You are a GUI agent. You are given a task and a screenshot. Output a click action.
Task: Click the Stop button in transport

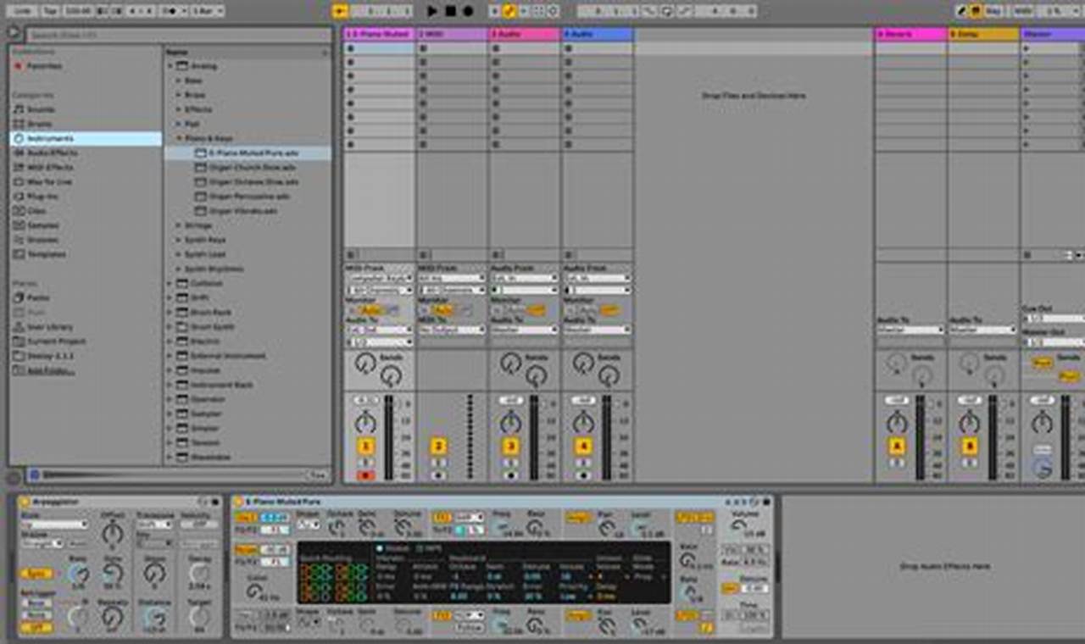point(450,11)
